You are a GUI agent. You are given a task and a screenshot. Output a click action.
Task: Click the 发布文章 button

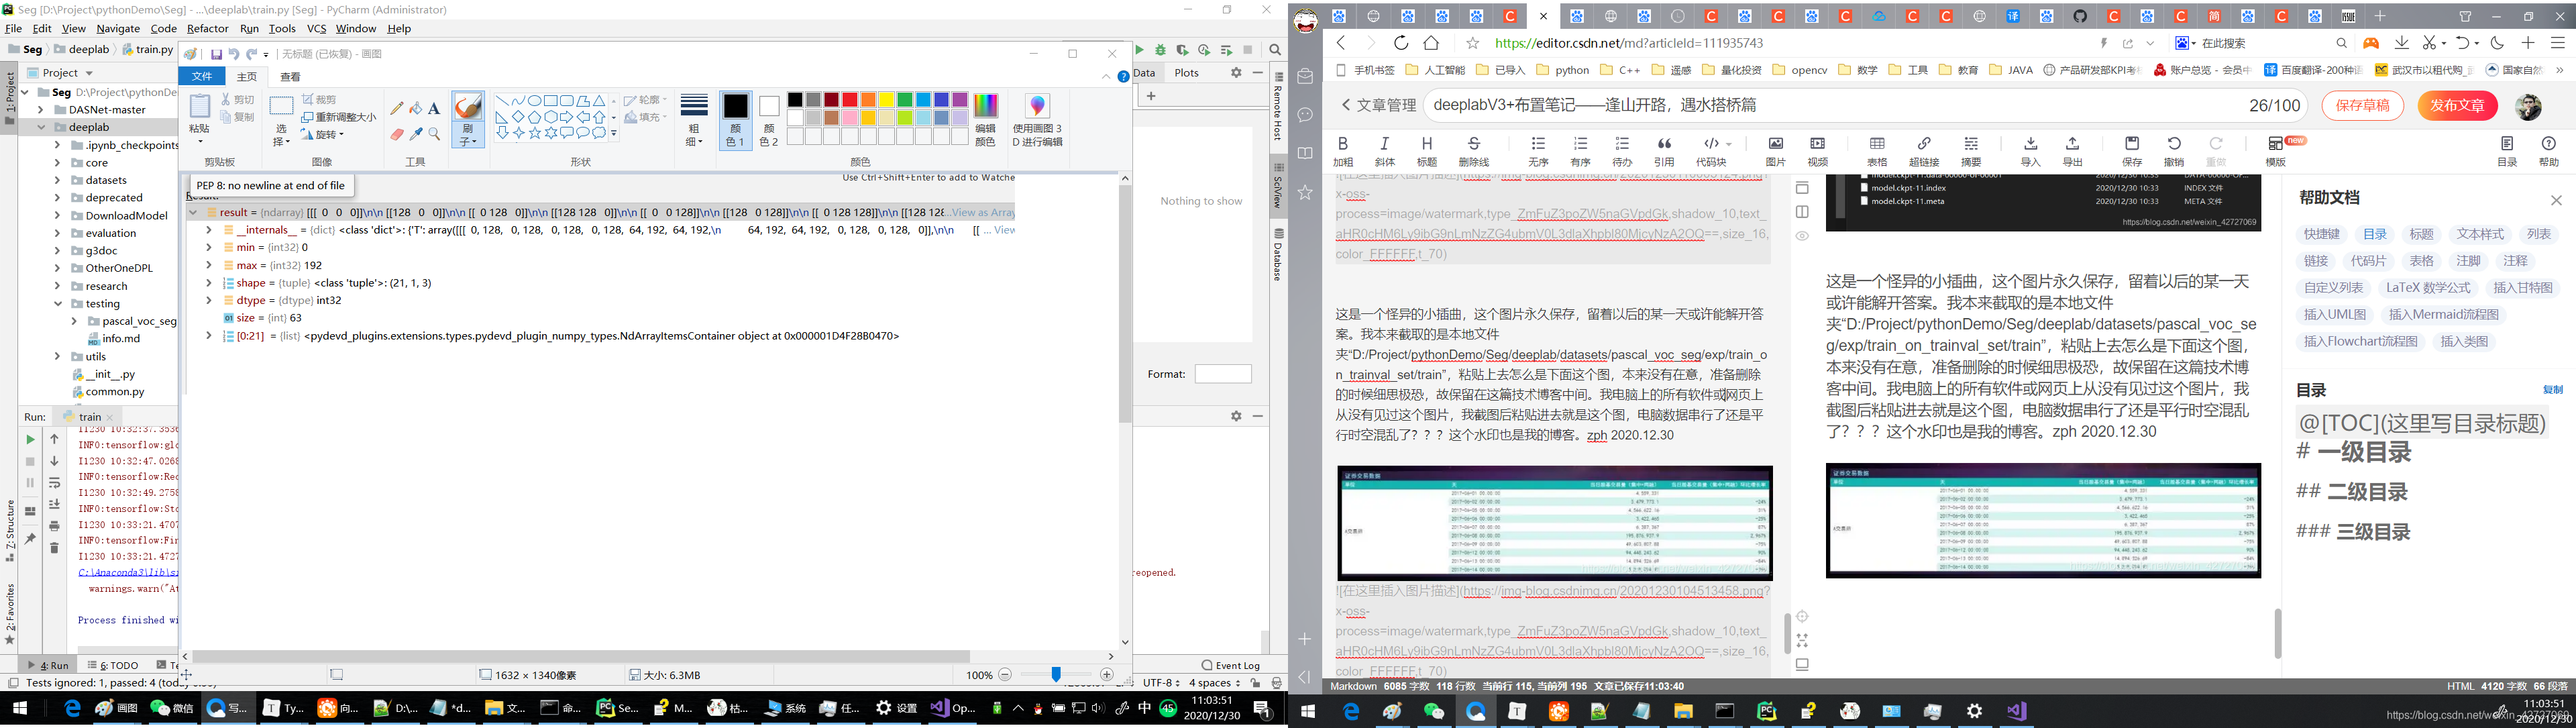coord(2457,105)
